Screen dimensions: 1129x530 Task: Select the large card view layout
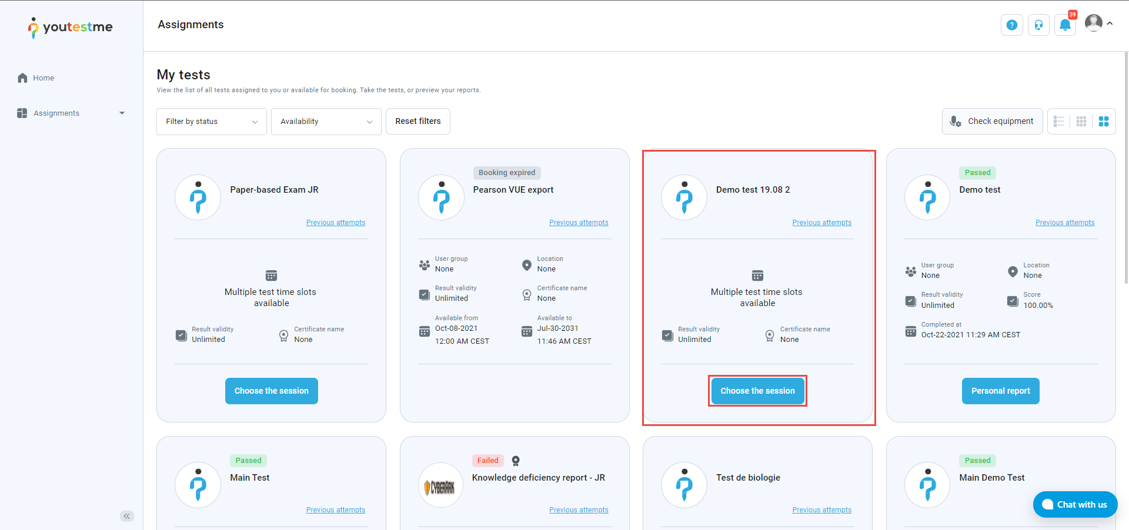pyautogui.click(x=1104, y=122)
